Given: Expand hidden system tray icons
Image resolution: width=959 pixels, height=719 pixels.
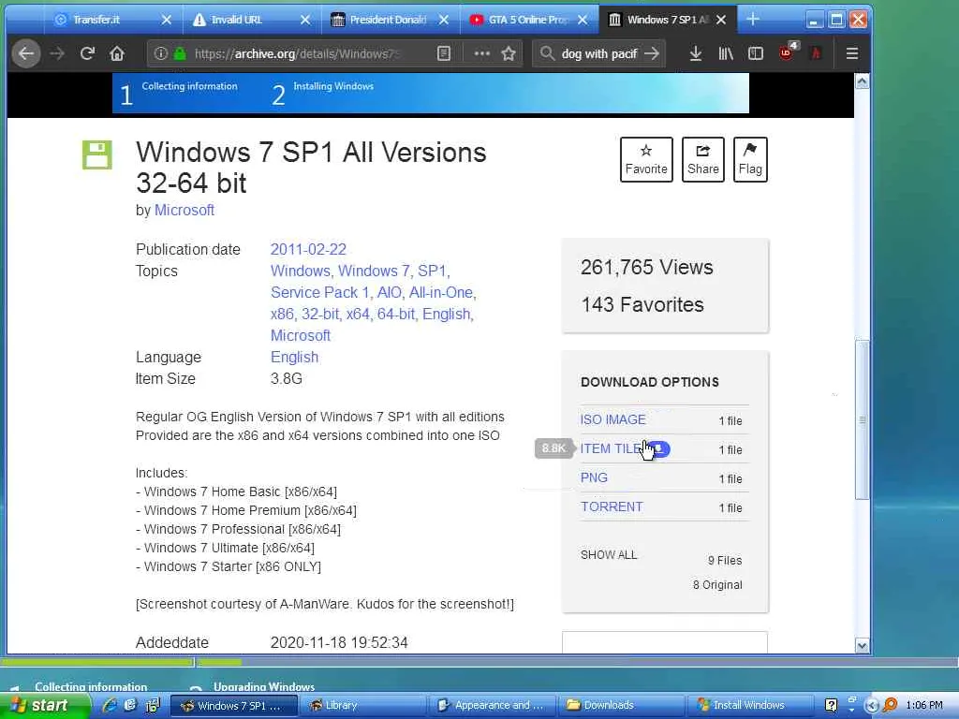Looking at the screenshot, I should tap(873, 705).
